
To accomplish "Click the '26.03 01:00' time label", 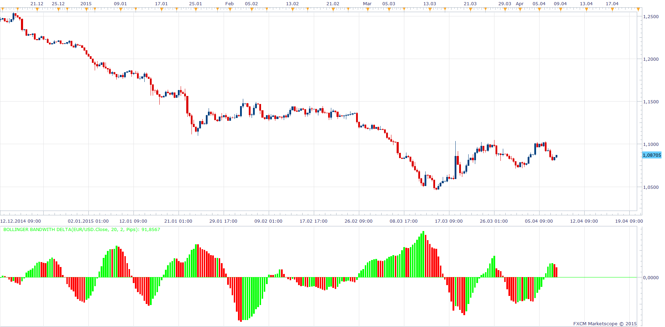I will click(494, 221).
